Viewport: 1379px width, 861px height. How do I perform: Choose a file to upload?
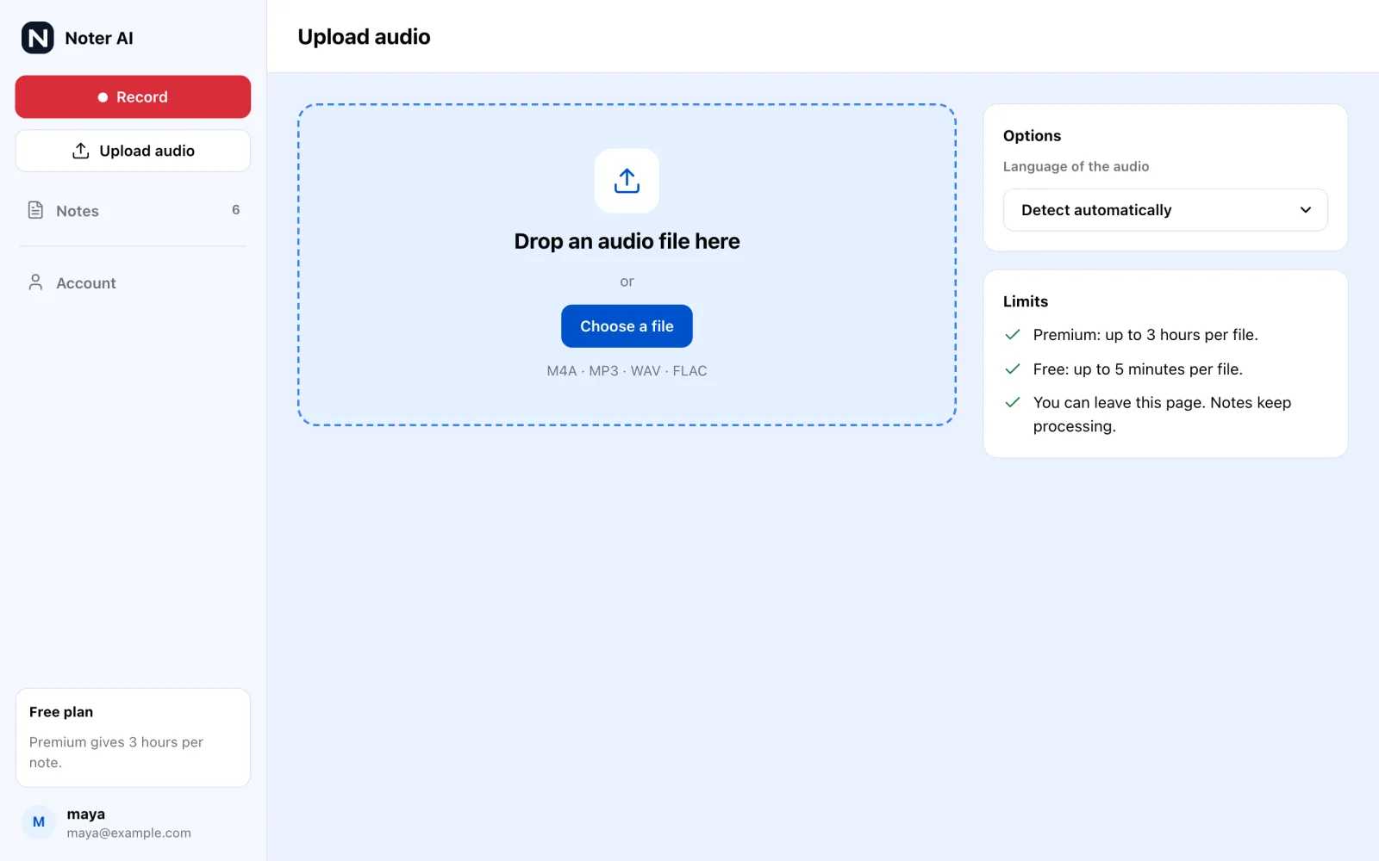point(627,326)
